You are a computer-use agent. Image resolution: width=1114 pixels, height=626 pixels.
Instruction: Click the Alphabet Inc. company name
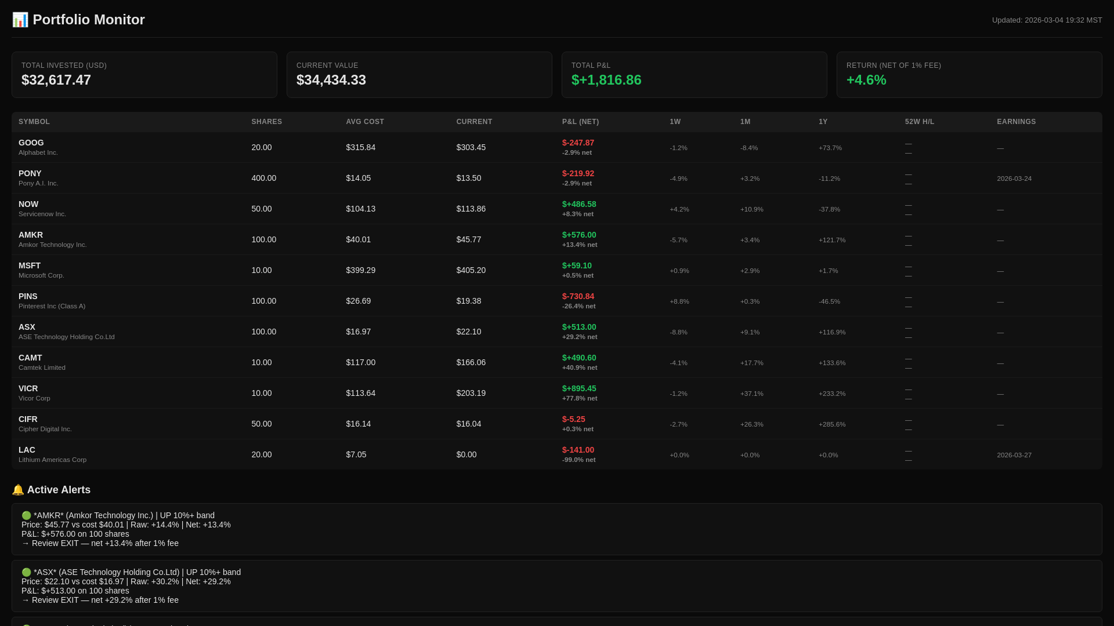pyautogui.click(x=38, y=152)
